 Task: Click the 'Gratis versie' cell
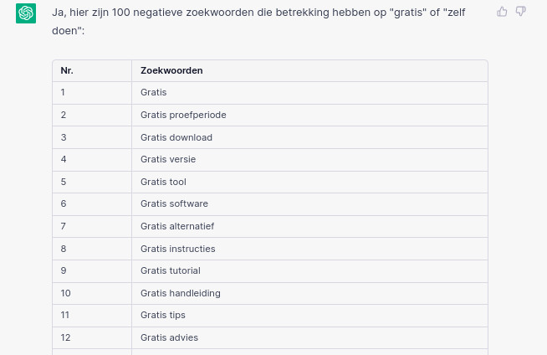coord(309,160)
